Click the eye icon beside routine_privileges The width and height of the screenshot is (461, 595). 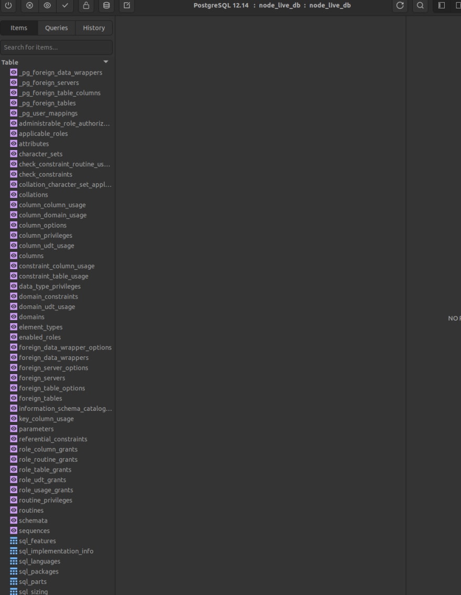pyautogui.click(x=14, y=500)
